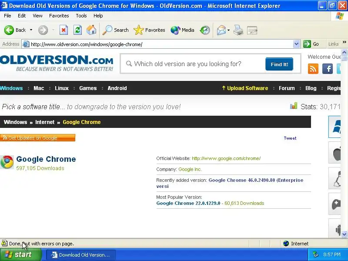The height and width of the screenshot is (261, 348).
Task: Click the Get Updates on Google button
Action: 37,137
